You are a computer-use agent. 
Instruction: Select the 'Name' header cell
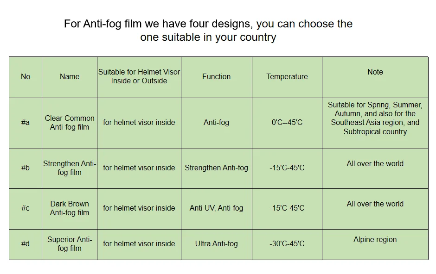(x=70, y=77)
